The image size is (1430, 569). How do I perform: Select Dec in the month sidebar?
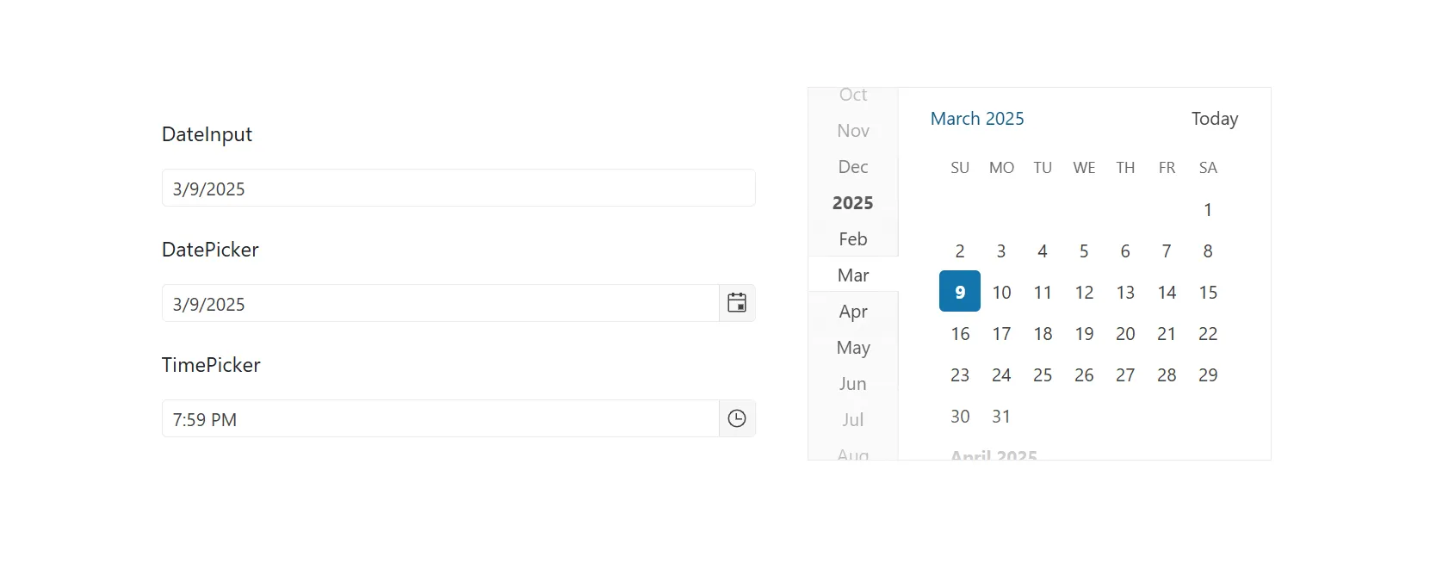tap(852, 166)
